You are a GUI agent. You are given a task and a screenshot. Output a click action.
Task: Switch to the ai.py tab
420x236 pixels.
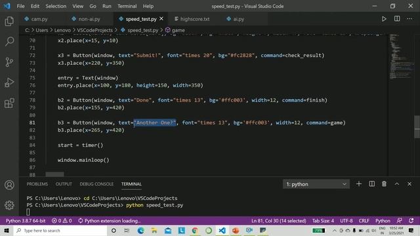[x=238, y=19]
